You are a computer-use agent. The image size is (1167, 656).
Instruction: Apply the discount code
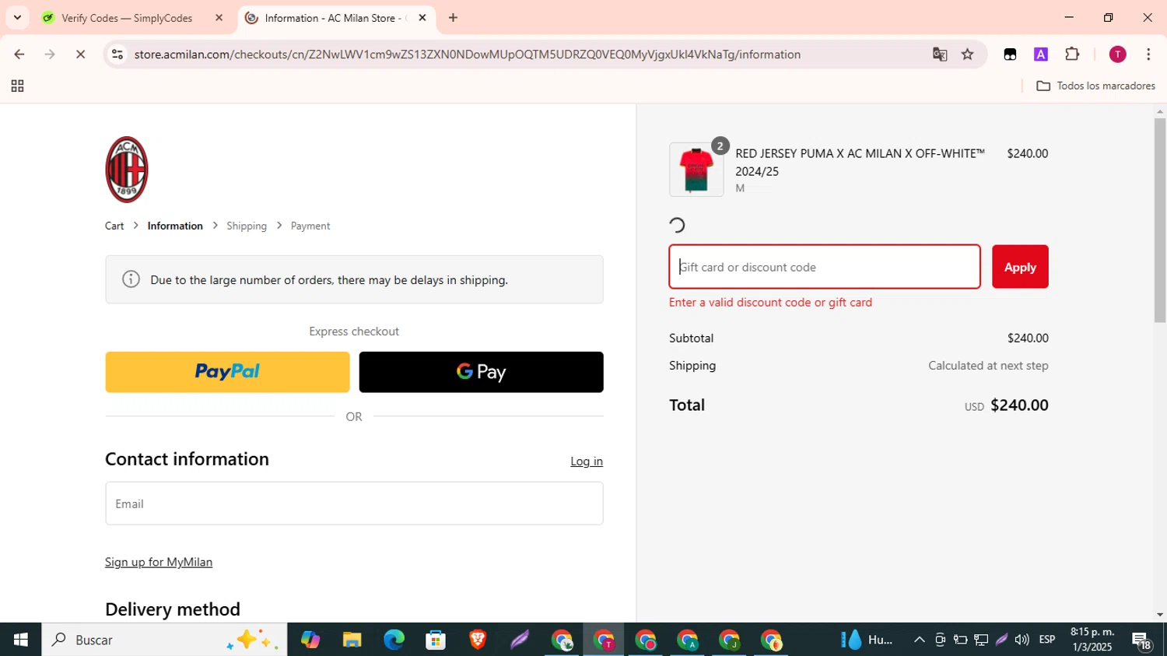pyautogui.click(x=1020, y=267)
